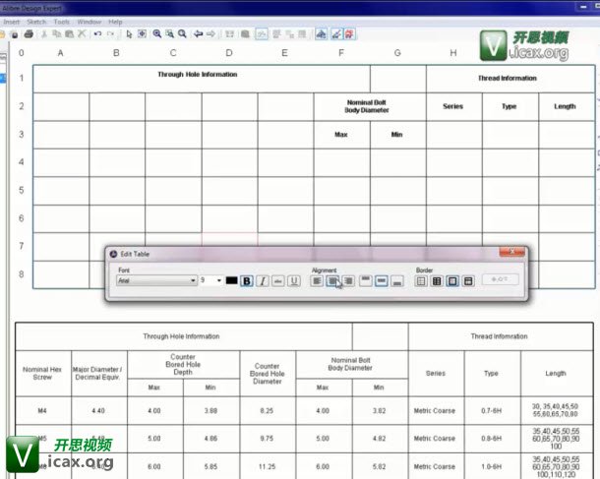The width and height of the screenshot is (600, 479).
Task: Click the red icon at the toolbar end
Action: tap(349, 34)
